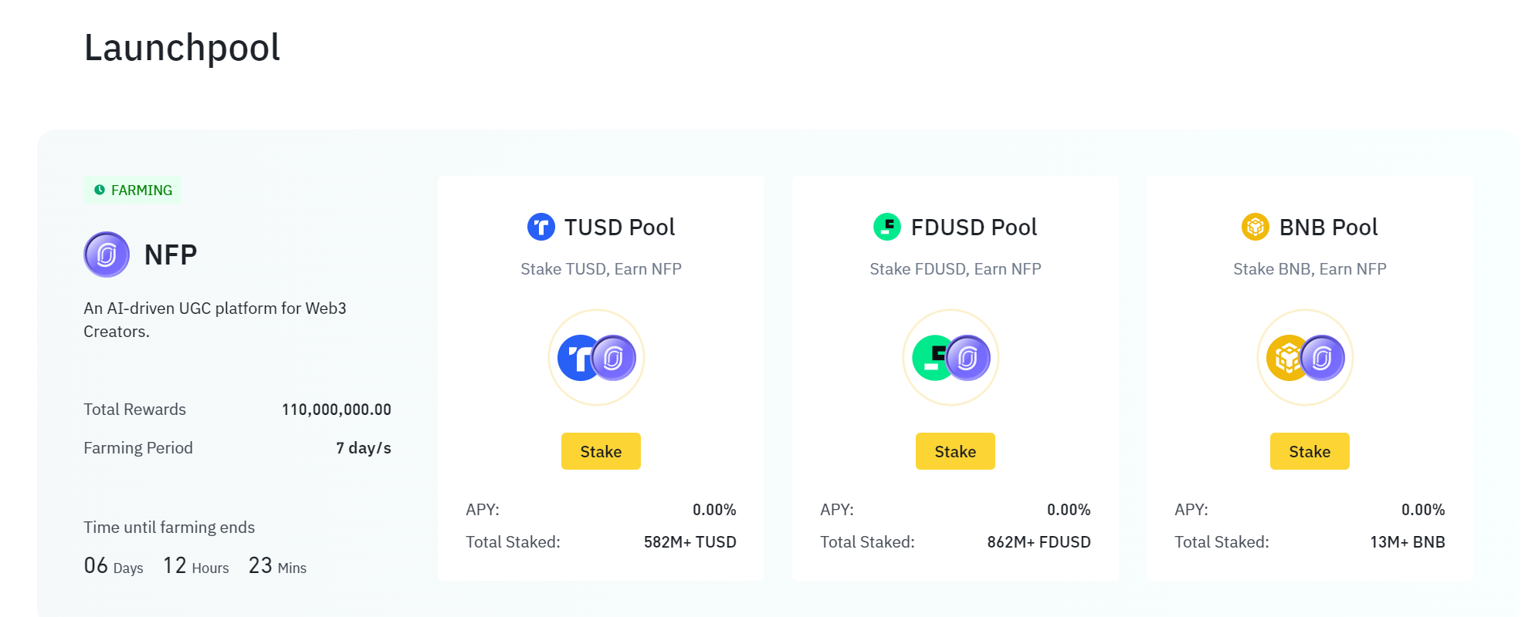This screenshot has height=617, width=1525.
Task: Click the FARMING status badge
Action: click(x=133, y=190)
